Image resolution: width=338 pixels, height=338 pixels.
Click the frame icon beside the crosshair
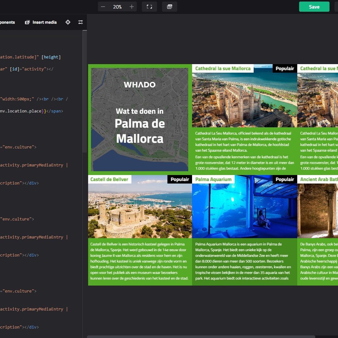tap(81, 22)
